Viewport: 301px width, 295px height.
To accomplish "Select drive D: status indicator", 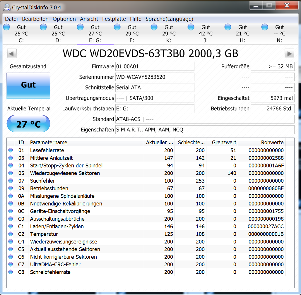I will point(43,27).
